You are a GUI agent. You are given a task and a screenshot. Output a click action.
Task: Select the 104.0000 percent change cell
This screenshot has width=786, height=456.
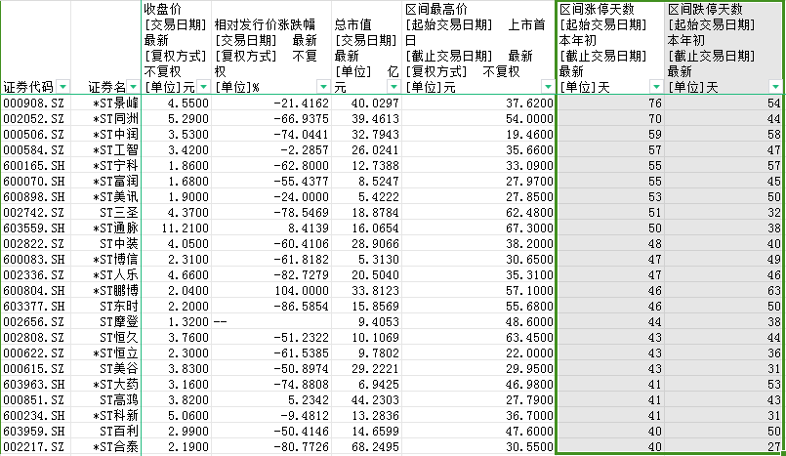pyautogui.click(x=271, y=291)
